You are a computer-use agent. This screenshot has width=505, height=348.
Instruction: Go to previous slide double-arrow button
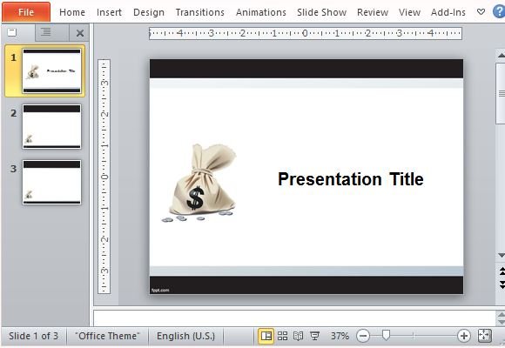[502, 271]
